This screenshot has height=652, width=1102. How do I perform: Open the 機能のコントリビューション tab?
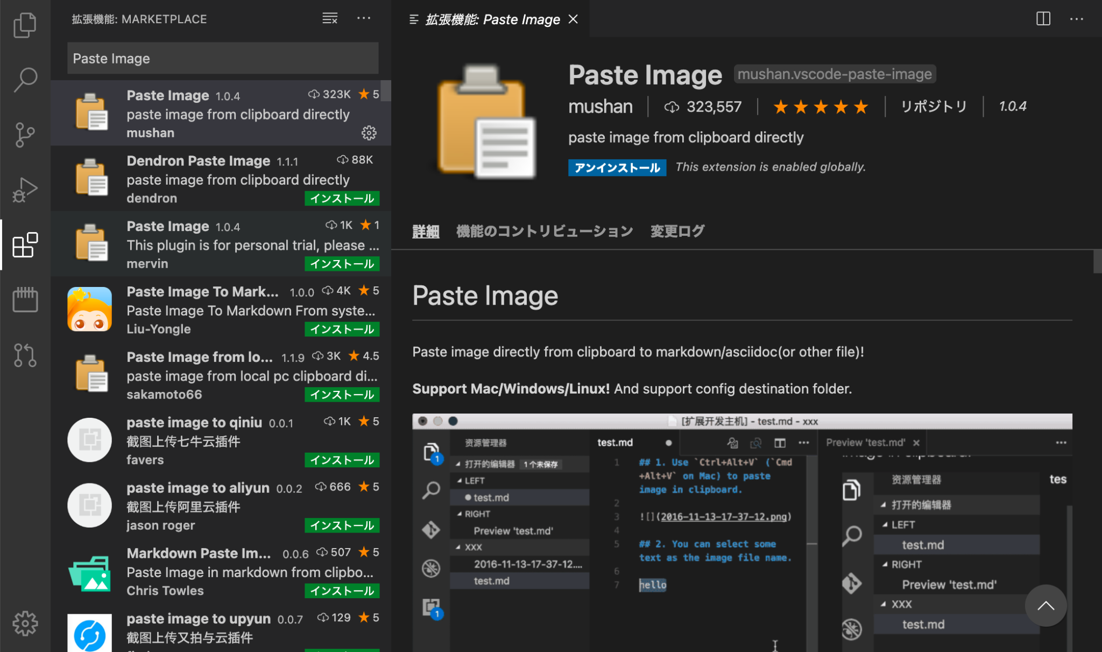[x=545, y=231]
